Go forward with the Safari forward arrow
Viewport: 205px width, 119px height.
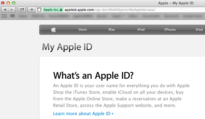[12, 10]
